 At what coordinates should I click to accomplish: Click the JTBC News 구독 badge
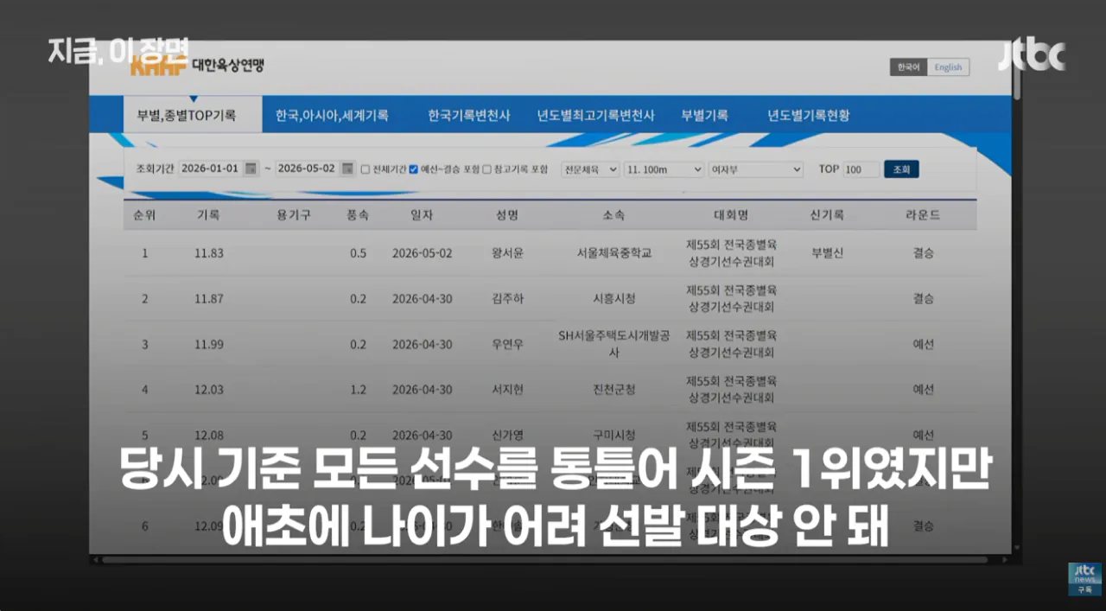pyautogui.click(x=1084, y=579)
